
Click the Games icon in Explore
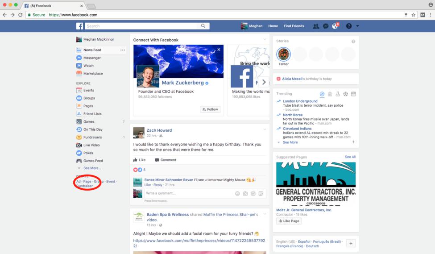[79, 121]
